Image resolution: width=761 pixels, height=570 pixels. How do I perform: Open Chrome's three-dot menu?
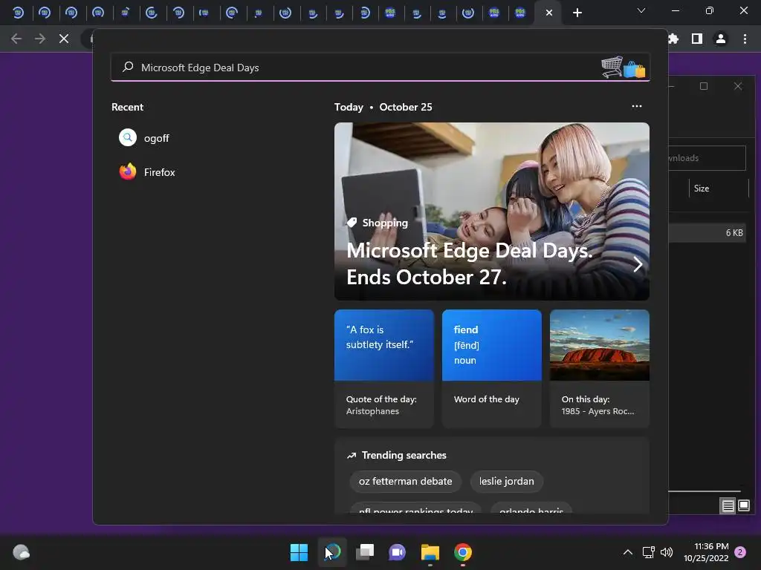coord(745,39)
